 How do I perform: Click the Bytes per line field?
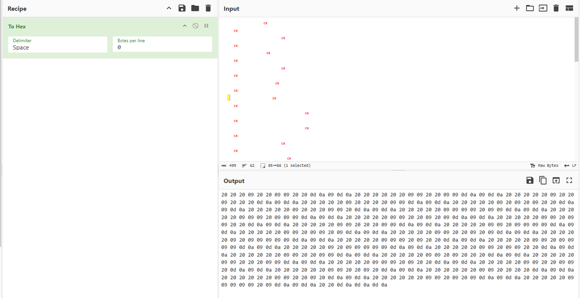162,44
